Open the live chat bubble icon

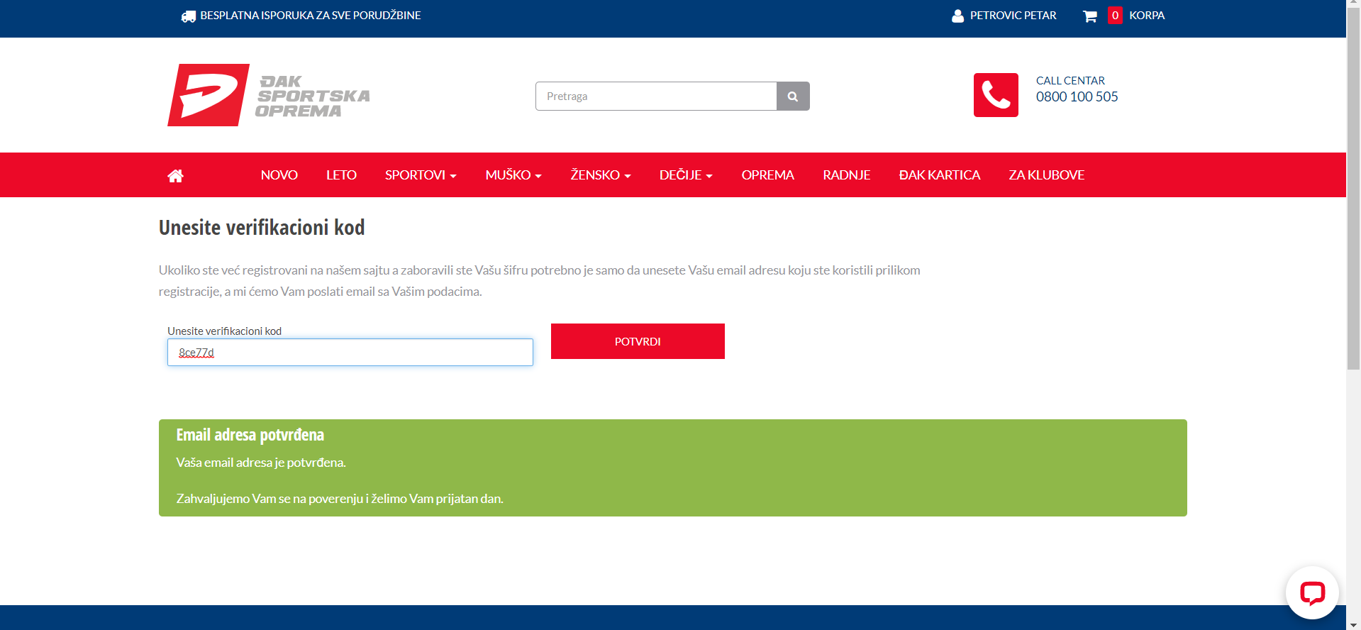coord(1311,592)
